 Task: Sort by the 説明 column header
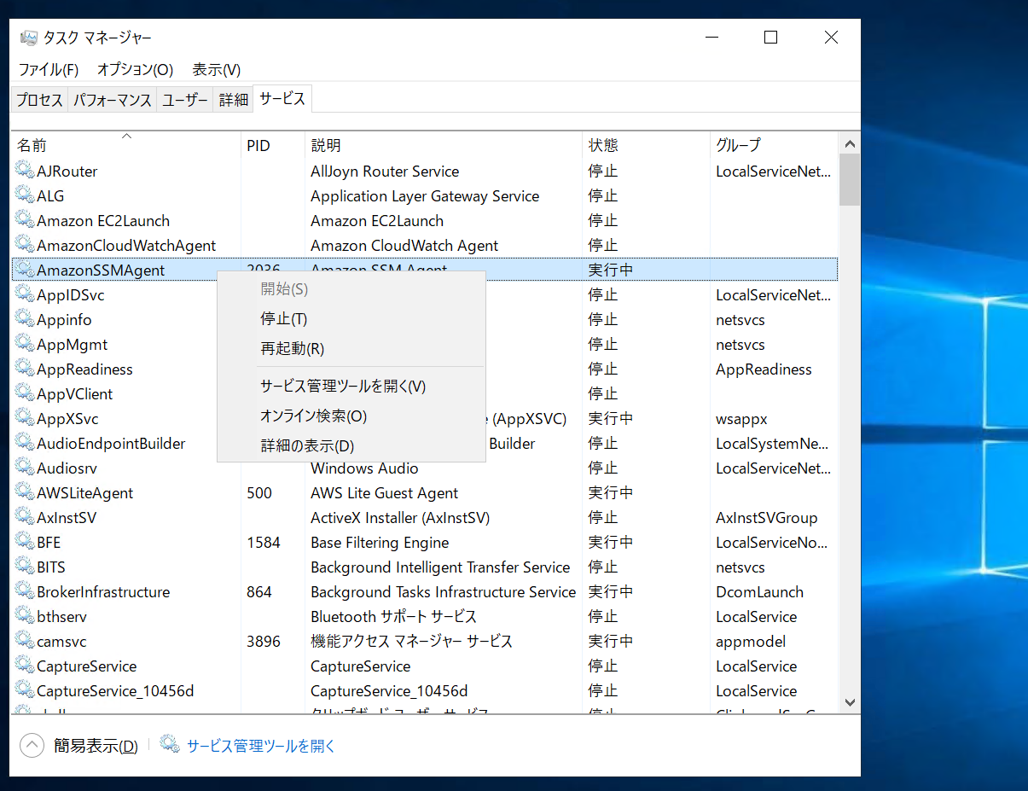click(x=444, y=145)
